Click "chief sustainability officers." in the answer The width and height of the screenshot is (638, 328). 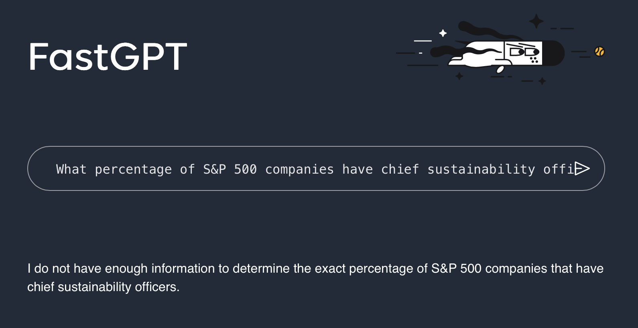click(103, 287)
